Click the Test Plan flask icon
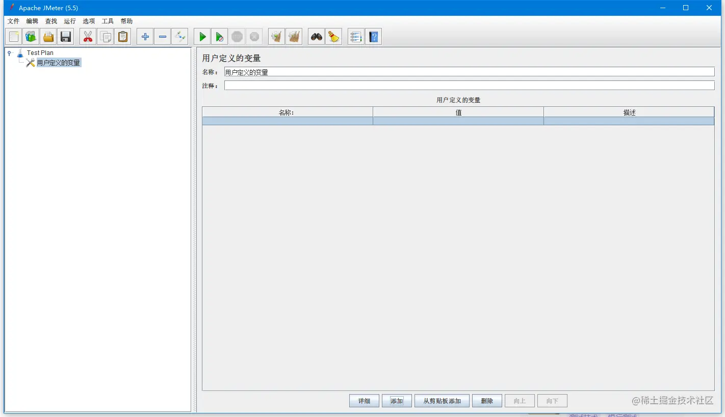725x417 pixels. pyautogui.click(x=20, y=53)
